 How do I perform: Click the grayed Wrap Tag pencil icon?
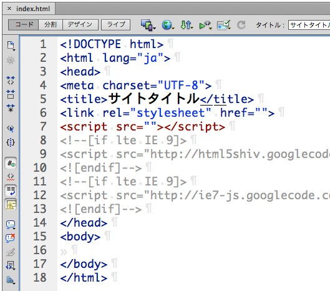click(11, 252)
